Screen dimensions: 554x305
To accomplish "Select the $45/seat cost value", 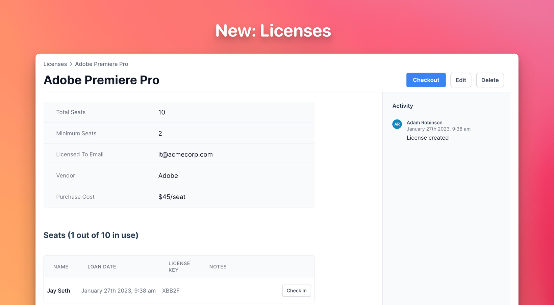I will pyautogui.click(x=172, y=197).
